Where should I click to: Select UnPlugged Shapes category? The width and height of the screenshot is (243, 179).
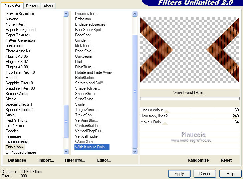click(21, 152)
